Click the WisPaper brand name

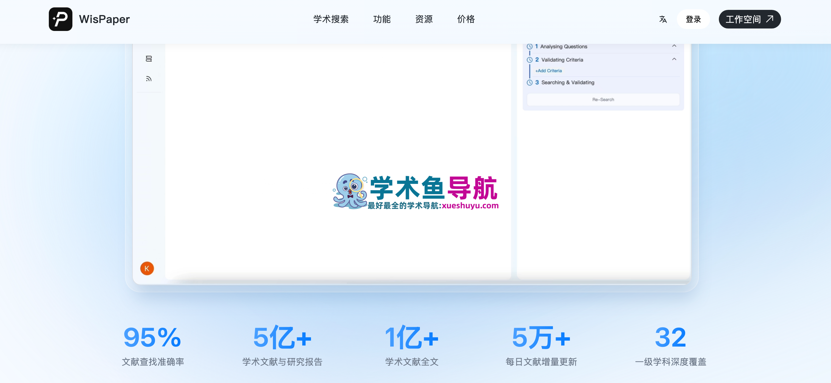click(x=104, y=19)
